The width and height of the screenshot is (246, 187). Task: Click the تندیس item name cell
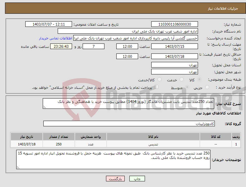point(153,144)
